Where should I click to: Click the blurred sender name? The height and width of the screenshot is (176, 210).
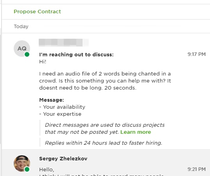pos(64,43)
